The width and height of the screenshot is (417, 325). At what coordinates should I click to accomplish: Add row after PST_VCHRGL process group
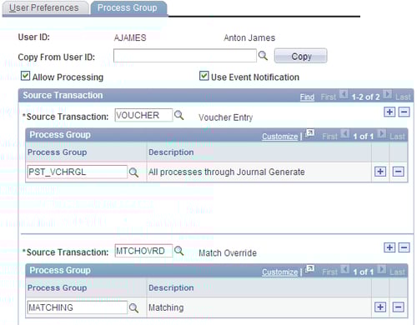tap(380, 172)
